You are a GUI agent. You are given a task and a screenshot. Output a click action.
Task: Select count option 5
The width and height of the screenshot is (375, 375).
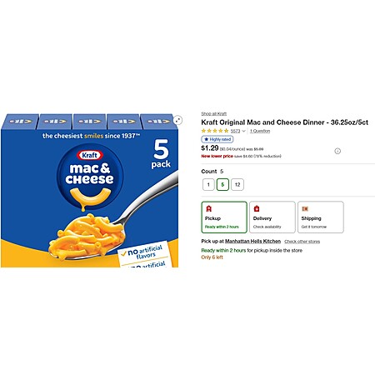click(222, 185)
